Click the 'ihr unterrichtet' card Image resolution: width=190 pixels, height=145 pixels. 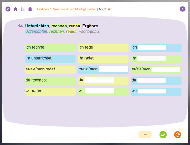50,59
